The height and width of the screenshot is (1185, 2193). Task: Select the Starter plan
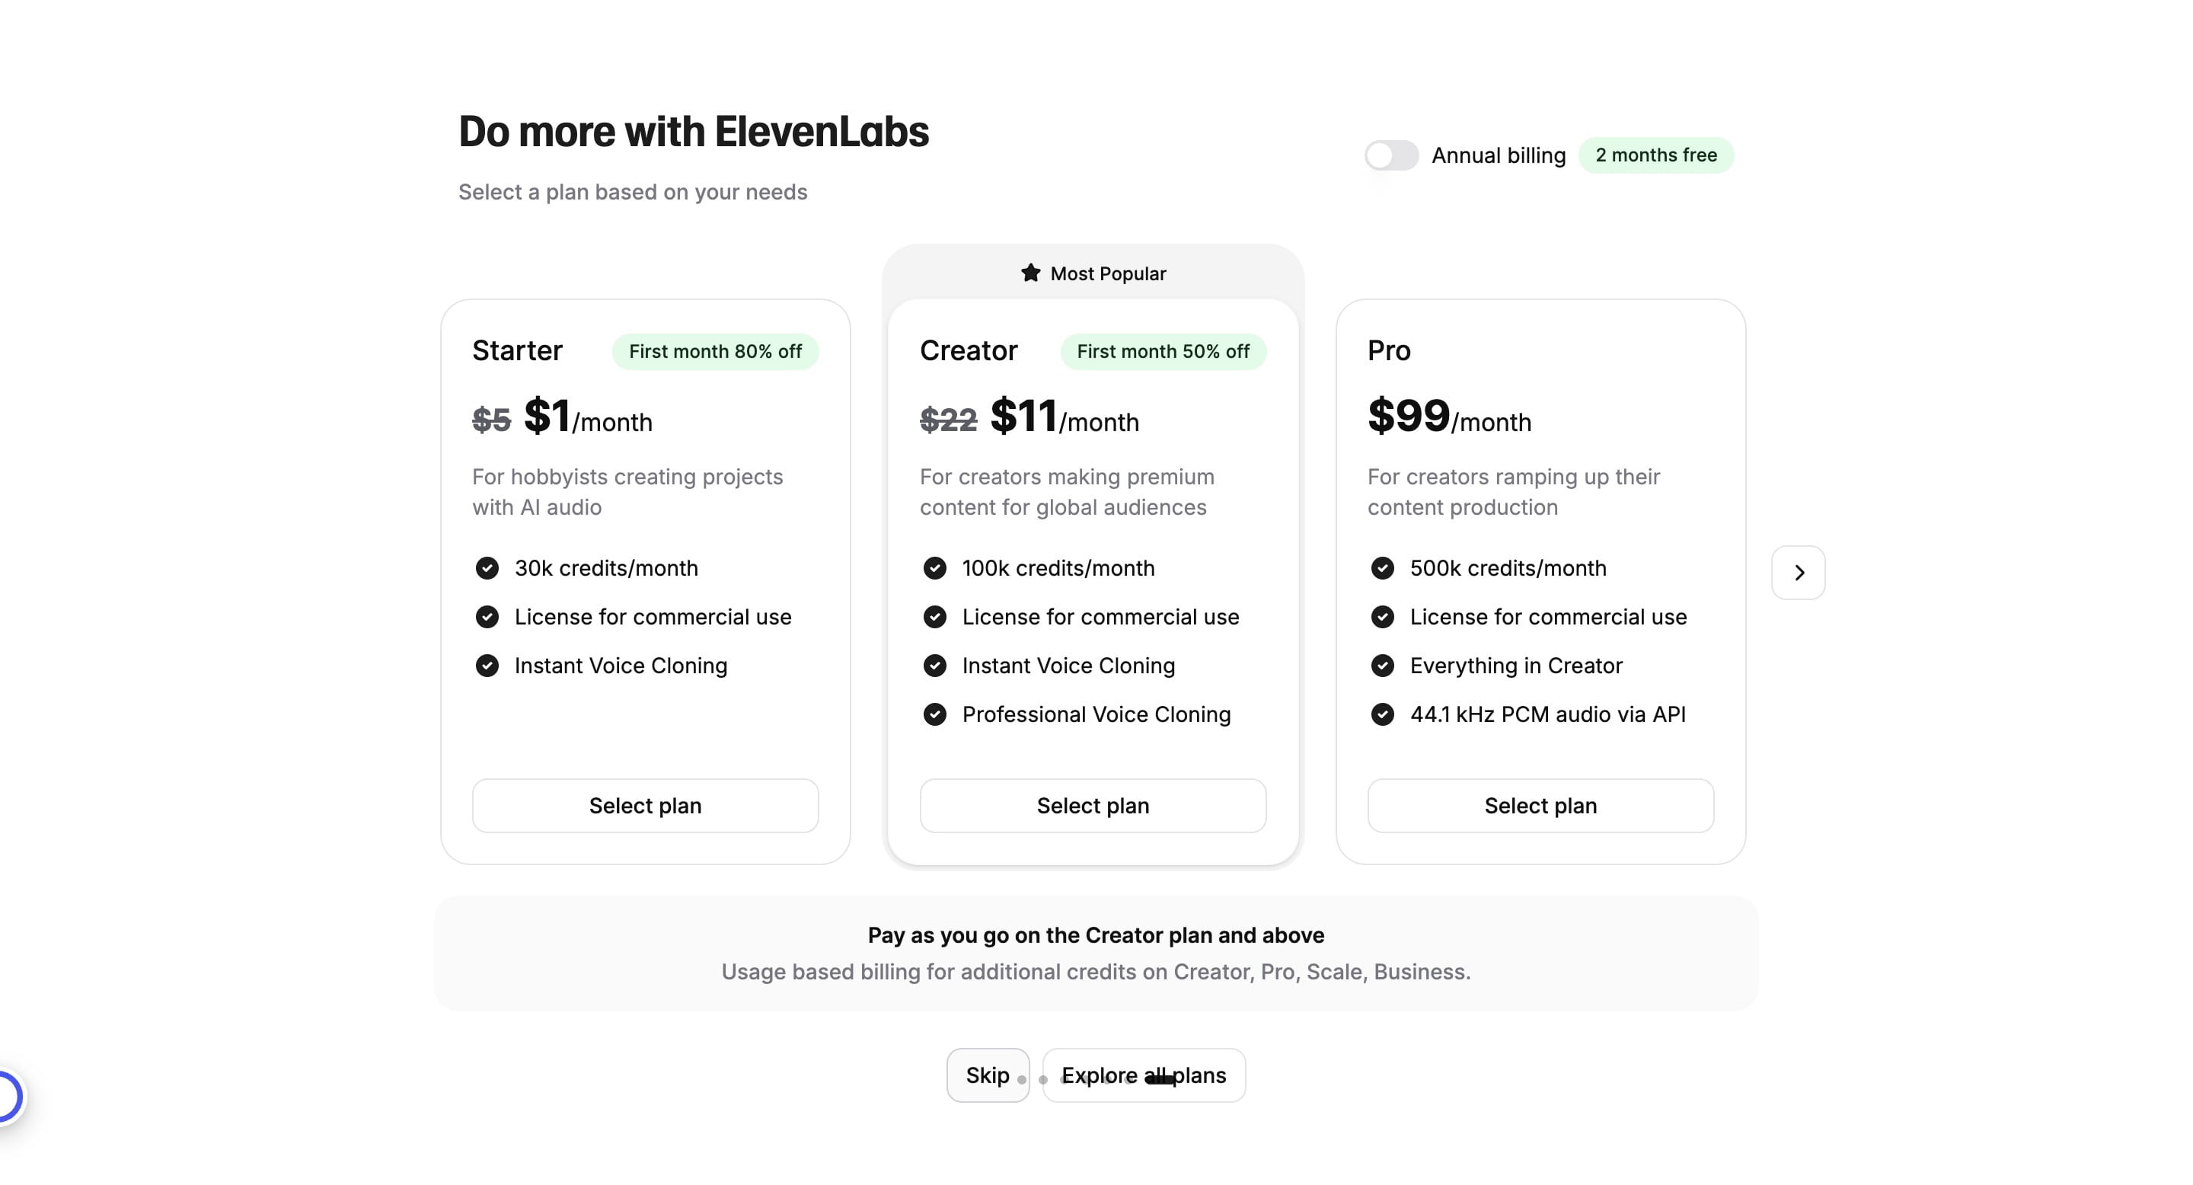coord(645,805)
